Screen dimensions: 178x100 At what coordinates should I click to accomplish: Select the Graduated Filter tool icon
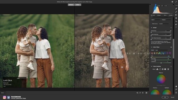click(176, 15)
